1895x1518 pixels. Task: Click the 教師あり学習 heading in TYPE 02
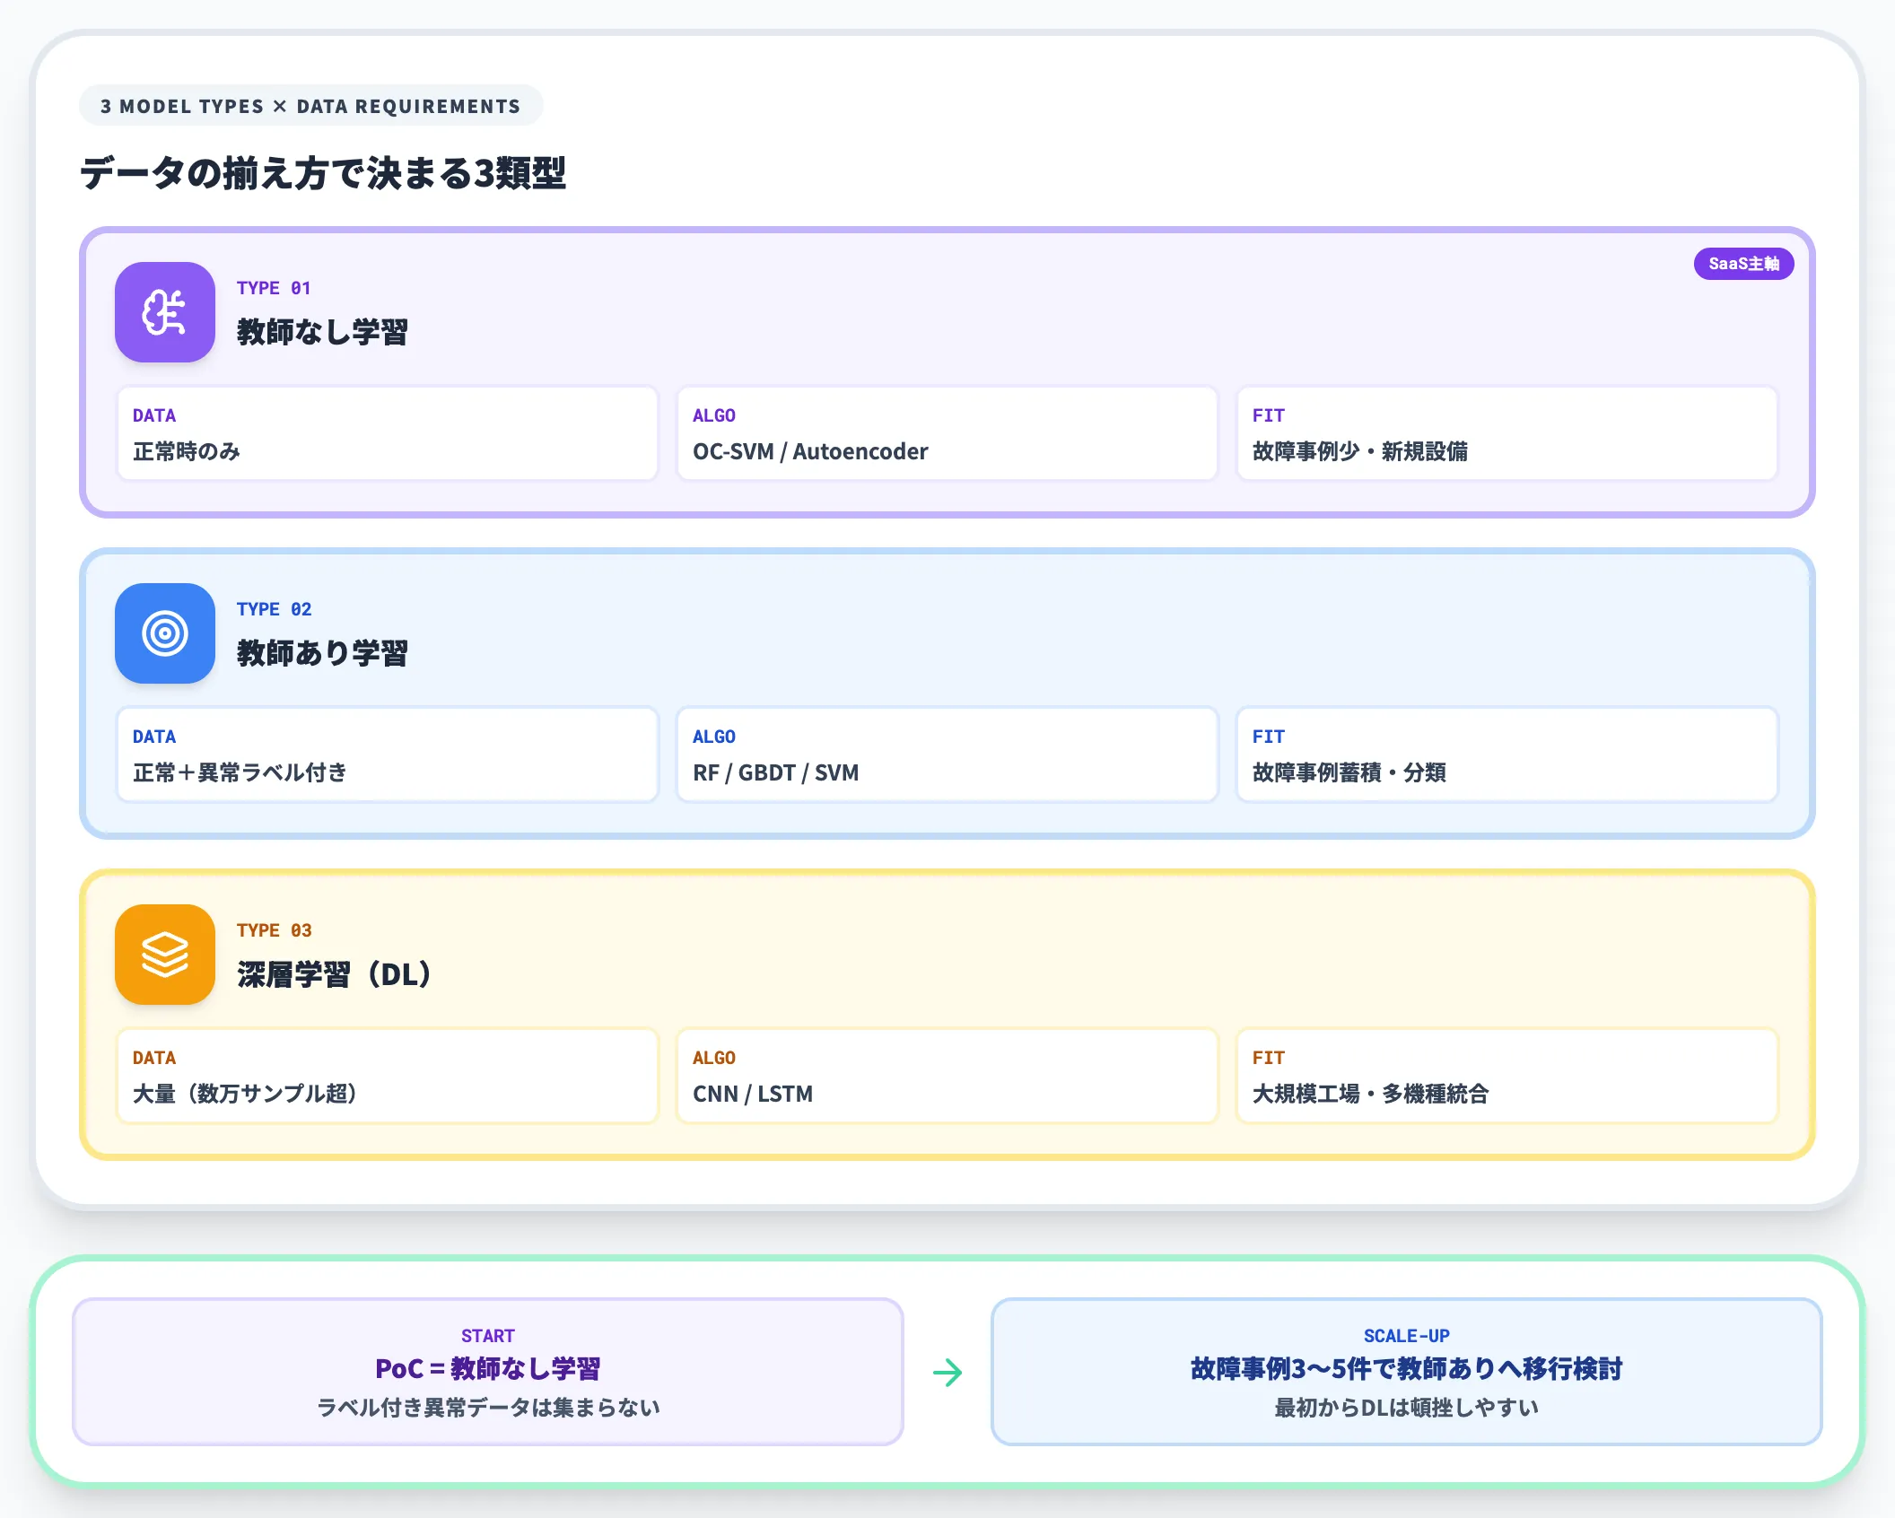coord(322,653)
